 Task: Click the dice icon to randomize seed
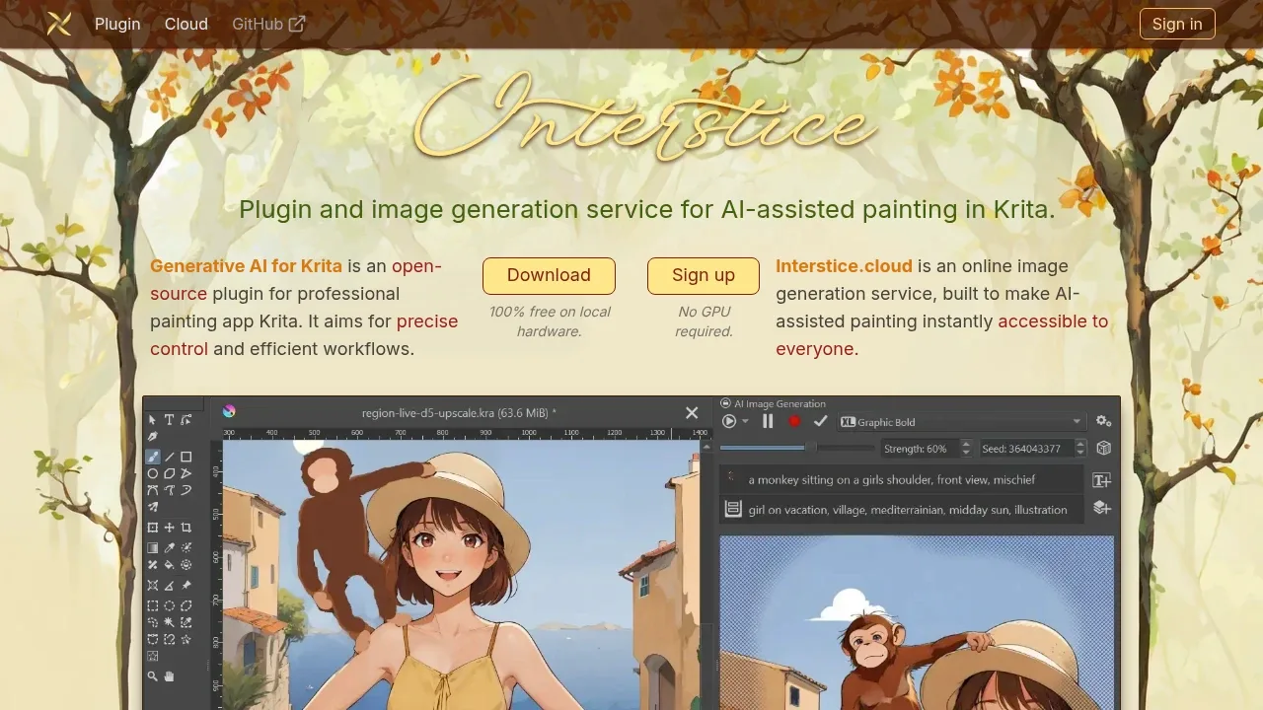tap(1104, 448)
